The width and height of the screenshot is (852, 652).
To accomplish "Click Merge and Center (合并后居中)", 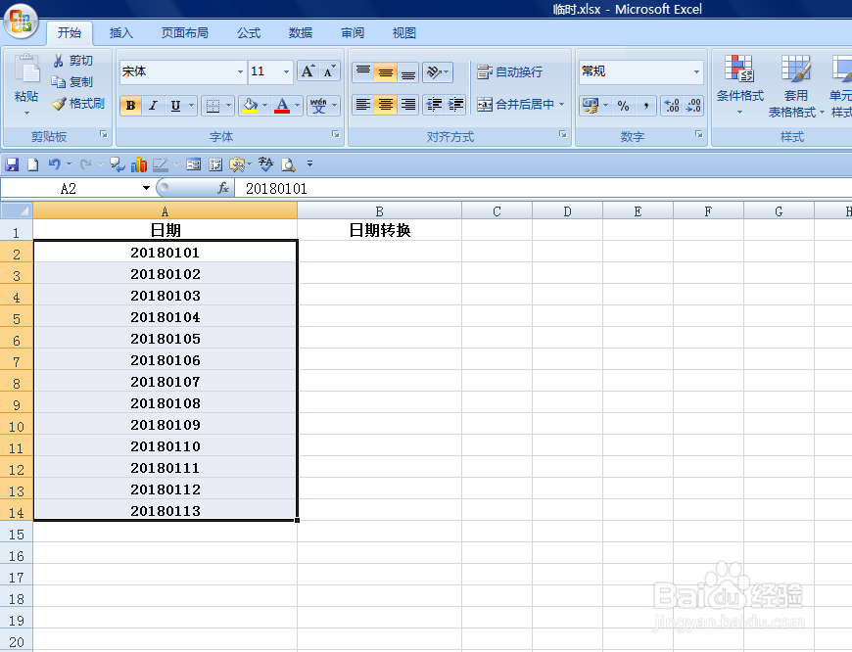I will 516,105.
